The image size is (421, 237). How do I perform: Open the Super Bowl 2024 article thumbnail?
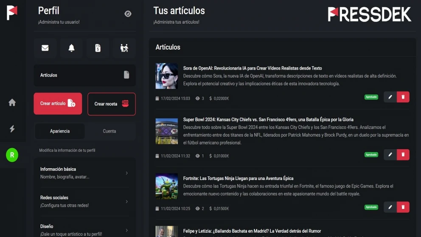(x=167, y=131)
